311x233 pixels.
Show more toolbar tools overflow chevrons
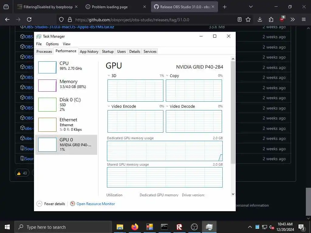click(292, 19)
